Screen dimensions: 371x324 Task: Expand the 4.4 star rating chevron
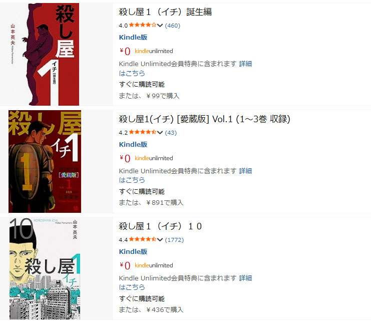tap(160, 239)
